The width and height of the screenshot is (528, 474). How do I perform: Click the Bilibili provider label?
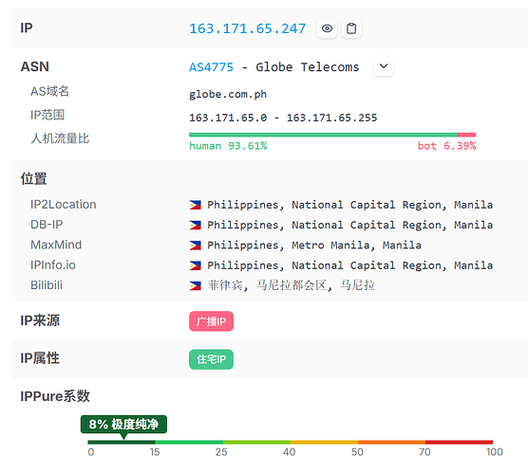(x=47, y=285)
